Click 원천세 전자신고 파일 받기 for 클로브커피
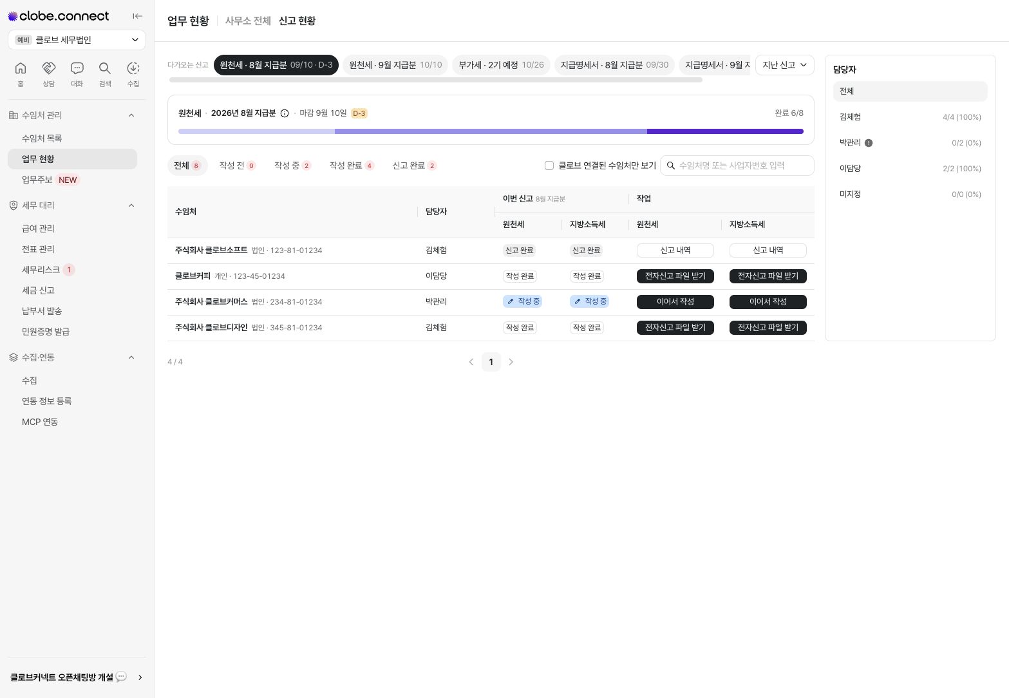 coord(675,276)
